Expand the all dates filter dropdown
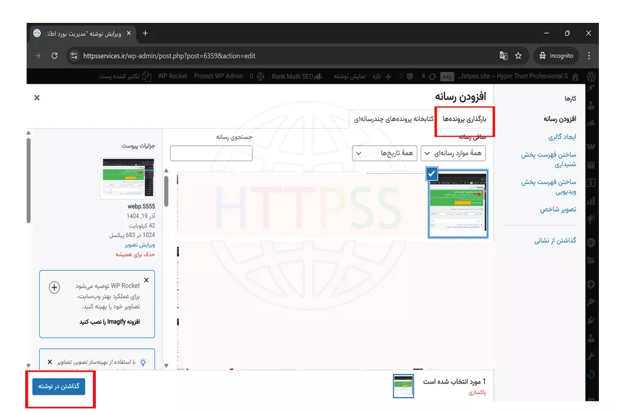617x411 pixels. (384, 153)
